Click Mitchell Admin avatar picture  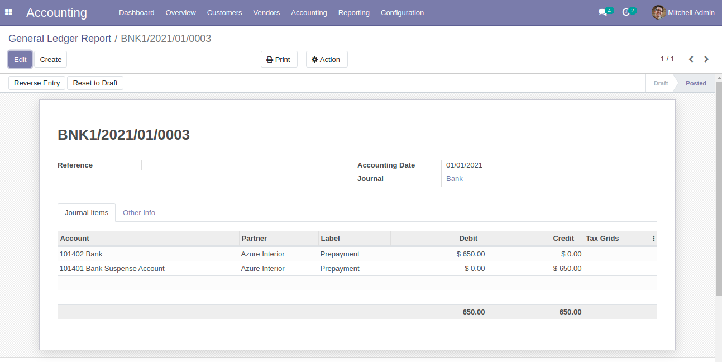coord(659,12)
